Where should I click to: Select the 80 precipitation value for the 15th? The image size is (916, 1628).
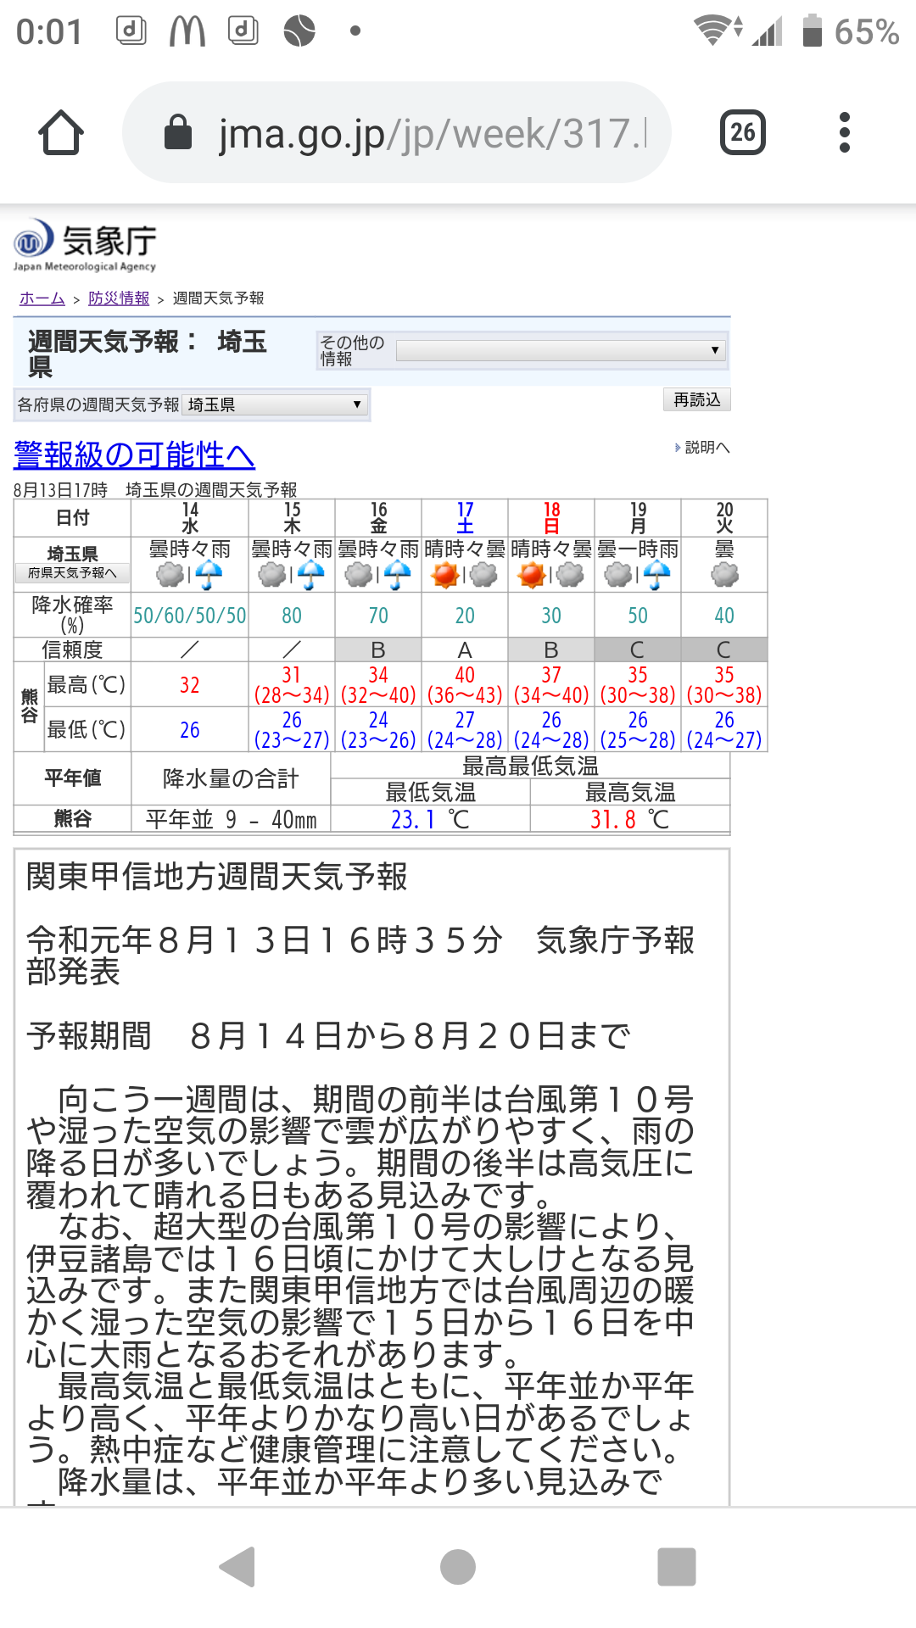[292, 616]
